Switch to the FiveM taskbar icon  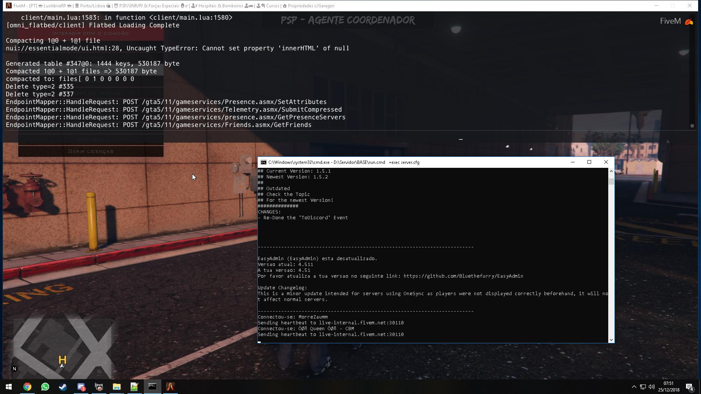[x=170, y=387]
